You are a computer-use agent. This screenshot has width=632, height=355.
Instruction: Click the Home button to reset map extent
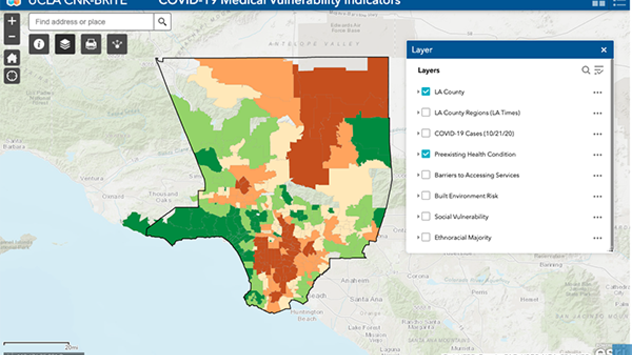[11, 58]
